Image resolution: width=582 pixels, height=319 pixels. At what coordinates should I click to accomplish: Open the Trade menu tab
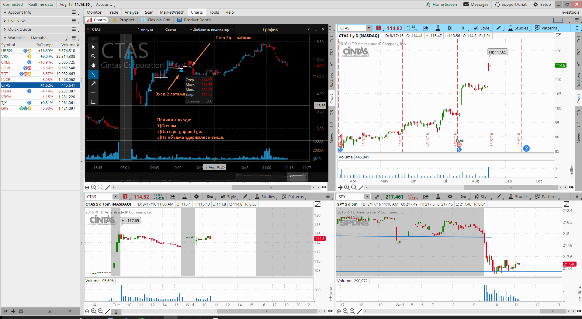click(x=113, y=12)
